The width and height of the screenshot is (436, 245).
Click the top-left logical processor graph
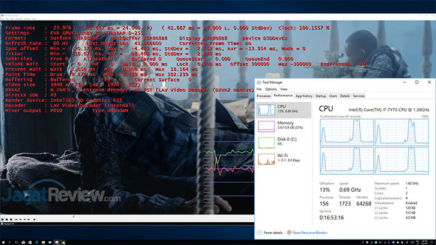coord(347,132)
